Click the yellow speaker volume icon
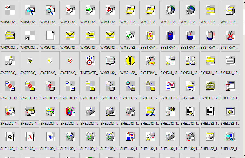This screenshot has height=158, width=245. click(x=50, y=61)
